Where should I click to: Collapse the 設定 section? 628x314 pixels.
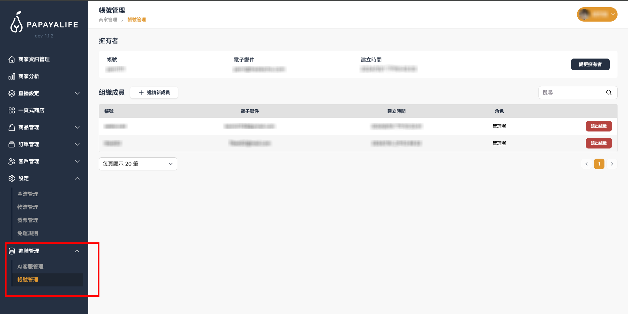coord(77,178)
